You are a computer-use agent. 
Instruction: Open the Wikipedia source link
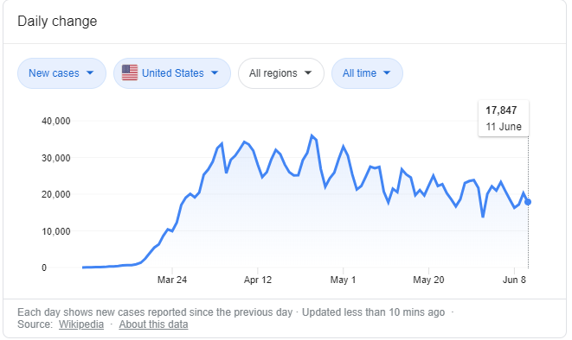[x=81, y=324]
